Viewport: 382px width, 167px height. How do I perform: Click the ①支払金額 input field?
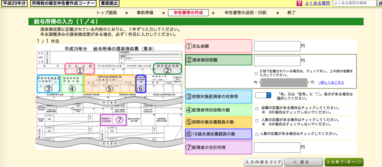point(277,46)
